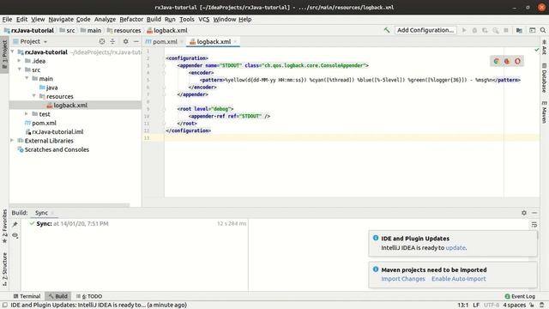549x309 pixels.
Task: Click Locate file target icon in Project panel
Action: click(x=102, y=41)
